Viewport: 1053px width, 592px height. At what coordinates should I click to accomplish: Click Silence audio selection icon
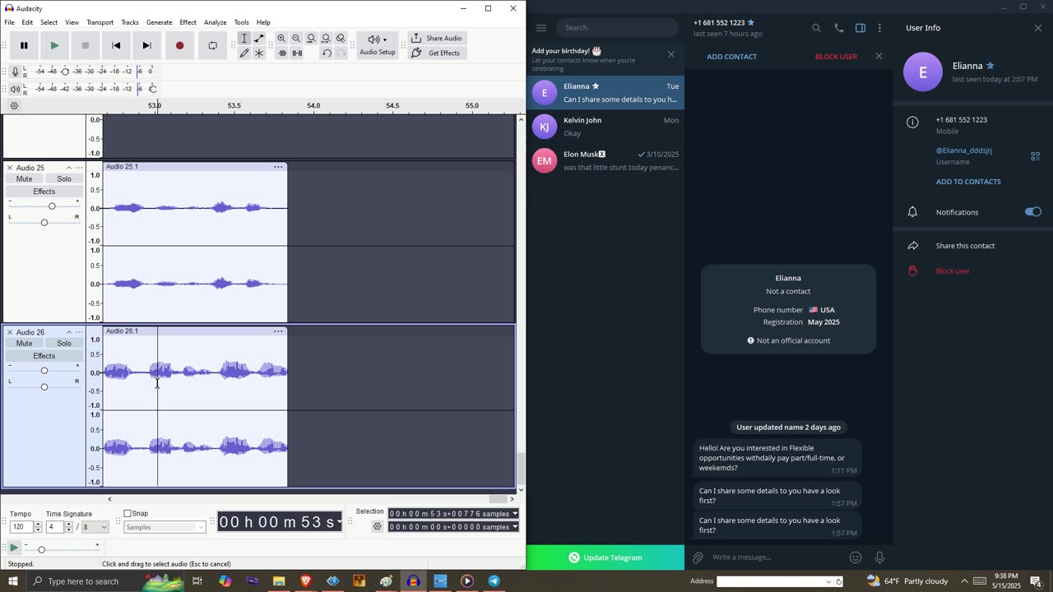click(296, 53)
